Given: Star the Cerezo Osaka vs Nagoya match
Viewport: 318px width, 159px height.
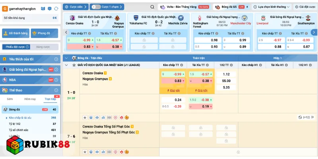Looking at the screenshot, I should click(x=85, y=118).
